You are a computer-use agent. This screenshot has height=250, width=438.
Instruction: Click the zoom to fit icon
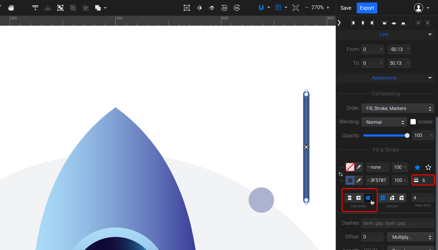tap(296, 8)
